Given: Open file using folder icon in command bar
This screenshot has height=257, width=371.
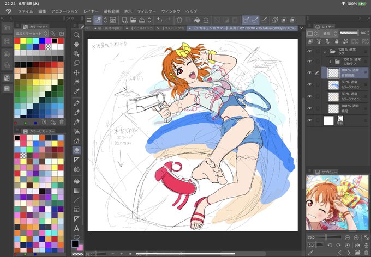Looking at the screenshot, I should click(133, 20).
